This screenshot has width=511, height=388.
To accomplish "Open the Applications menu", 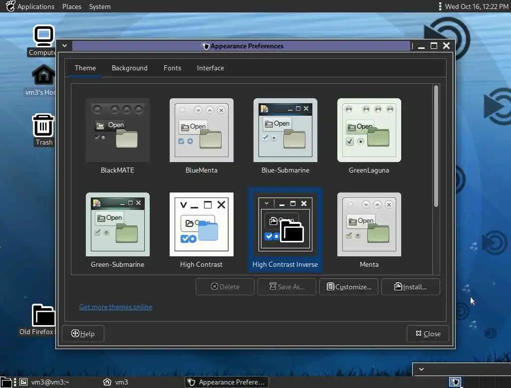I will click(36, 6).
